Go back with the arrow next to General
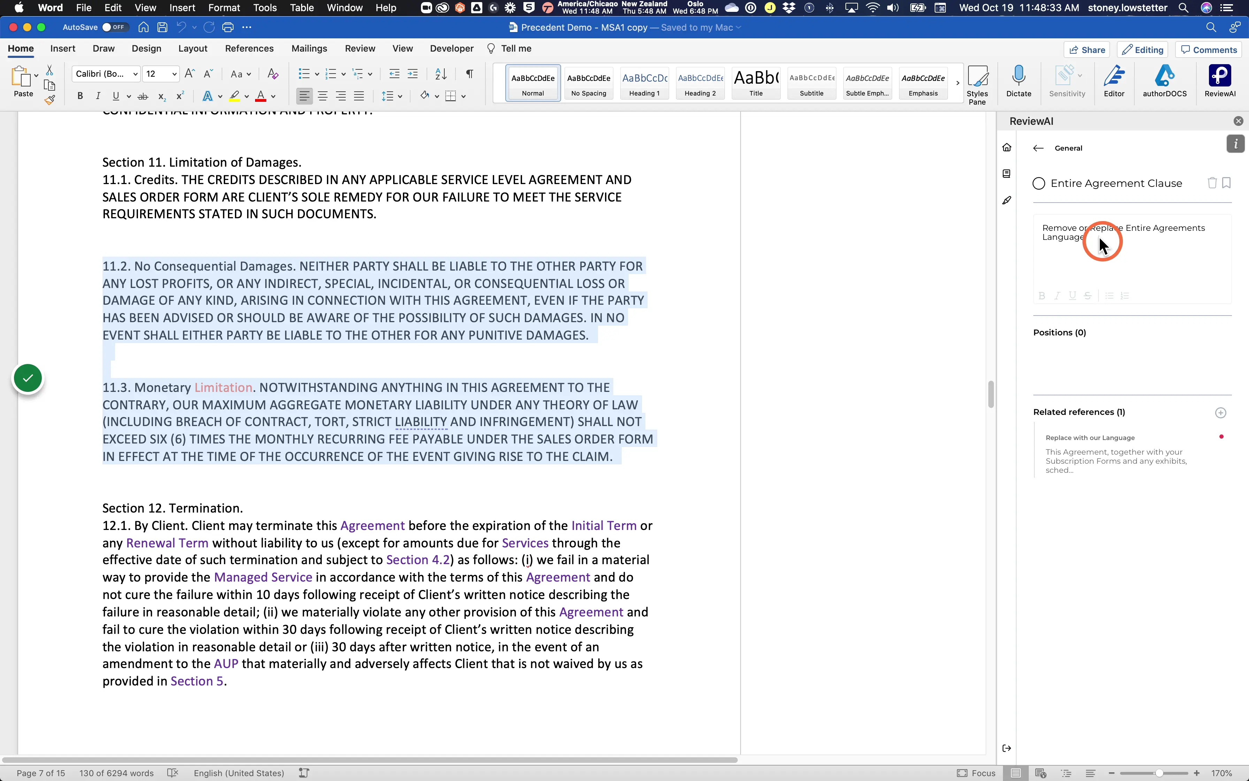1249x781 pixels. click(1039, 148)
